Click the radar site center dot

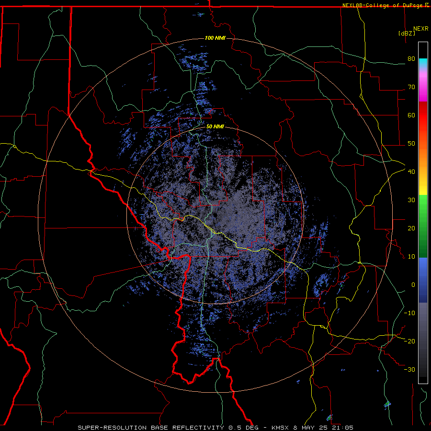(x=215, y=215)
